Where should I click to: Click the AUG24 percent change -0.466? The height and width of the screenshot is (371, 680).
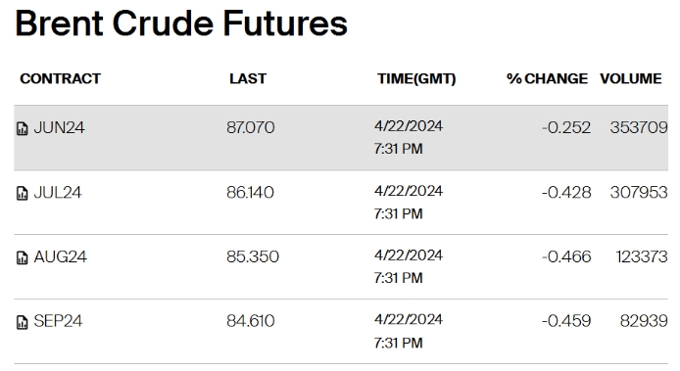coord(566,256)
